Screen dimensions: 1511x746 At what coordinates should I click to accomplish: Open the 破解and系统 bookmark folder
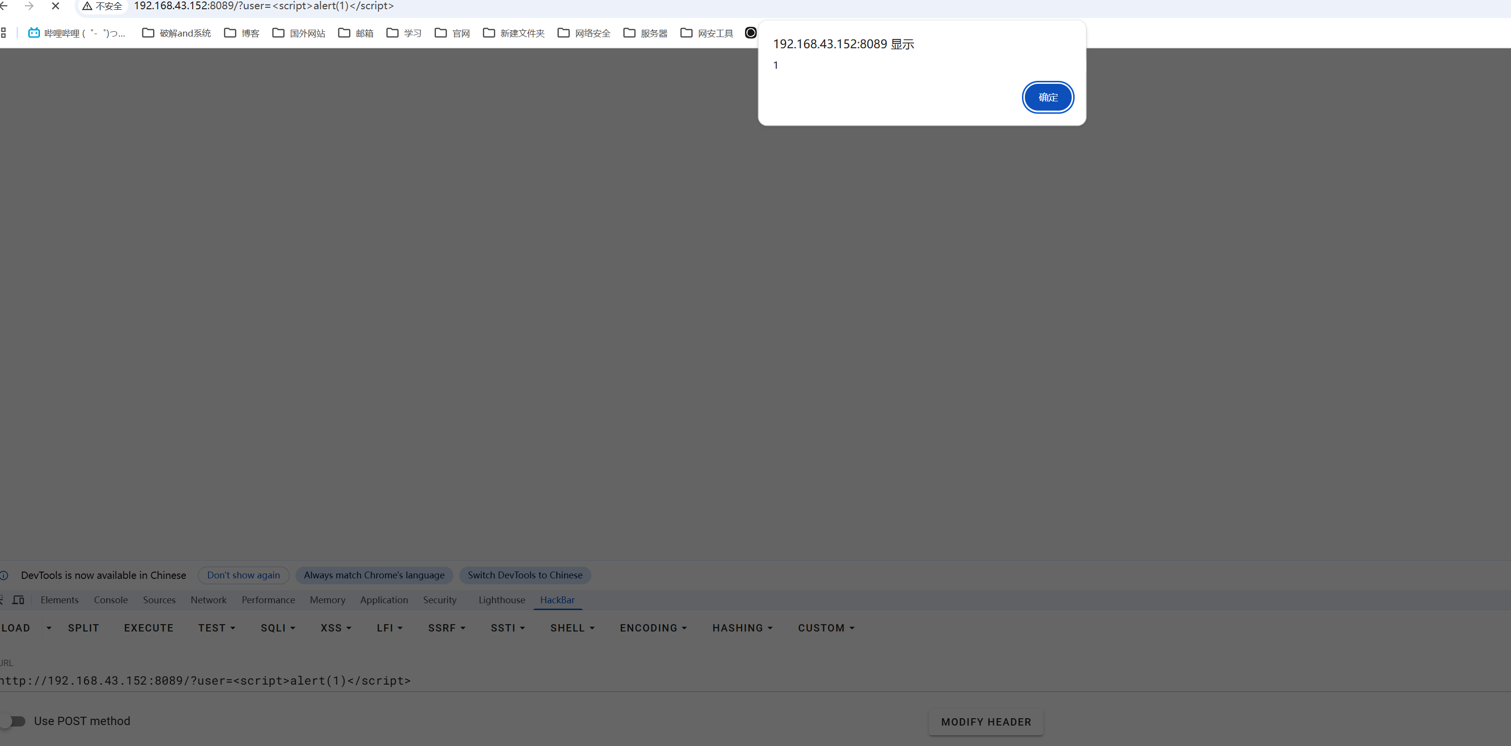177,33
